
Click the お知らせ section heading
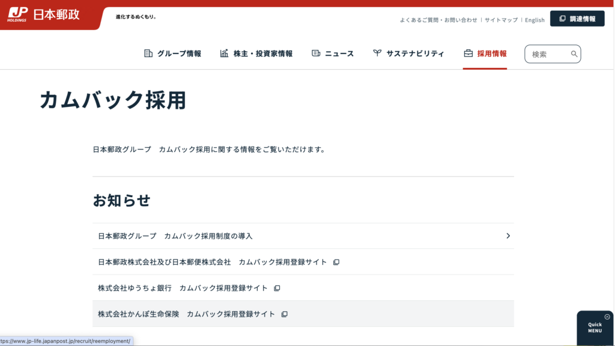121,201
